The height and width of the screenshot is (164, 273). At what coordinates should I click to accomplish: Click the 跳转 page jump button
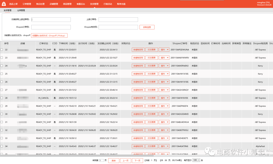(114, 160)
